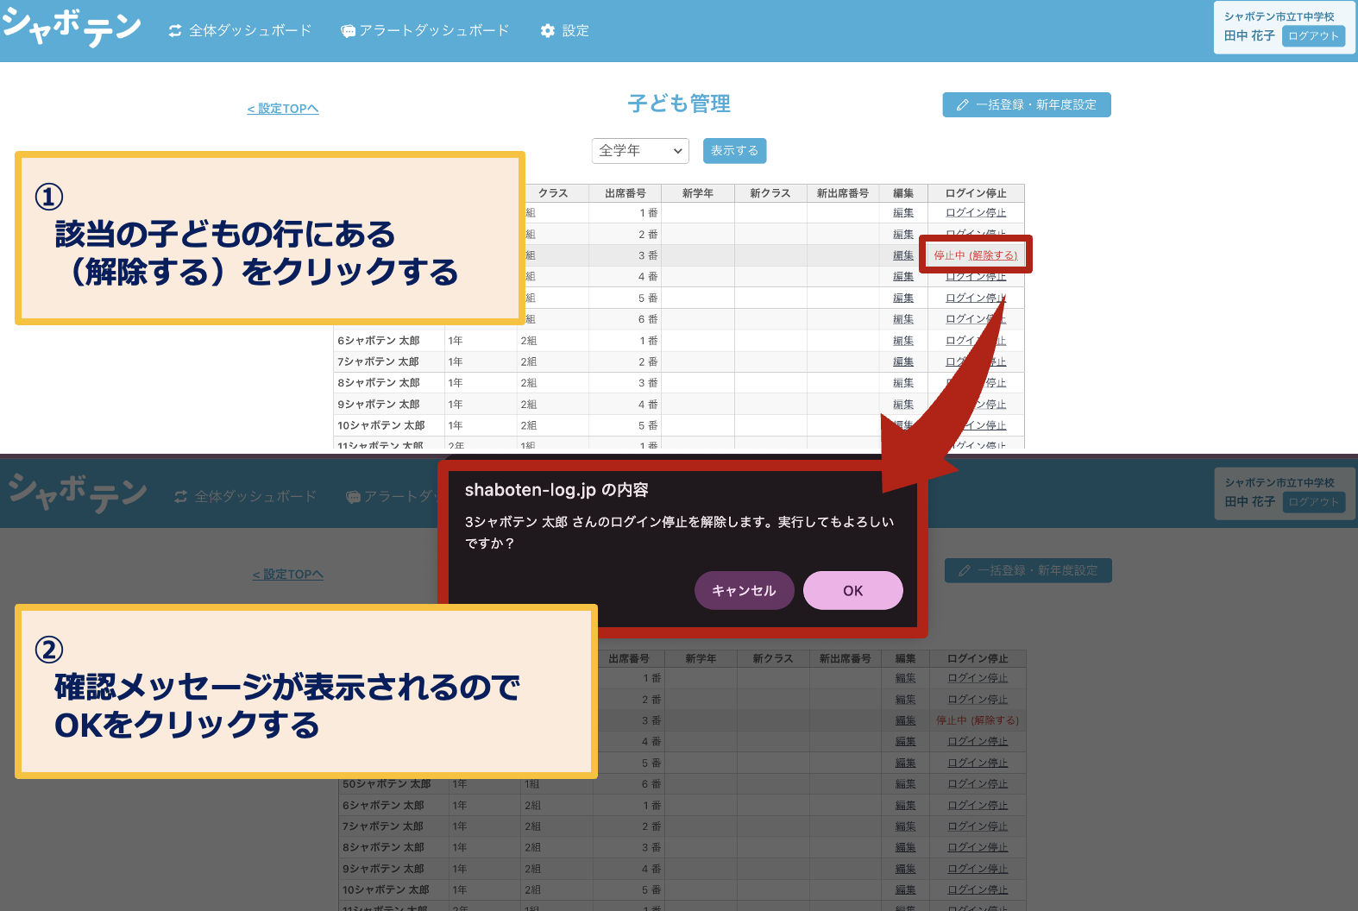Click pencil icon on upper 一括登録・新年度設定 button

(963, 105)
